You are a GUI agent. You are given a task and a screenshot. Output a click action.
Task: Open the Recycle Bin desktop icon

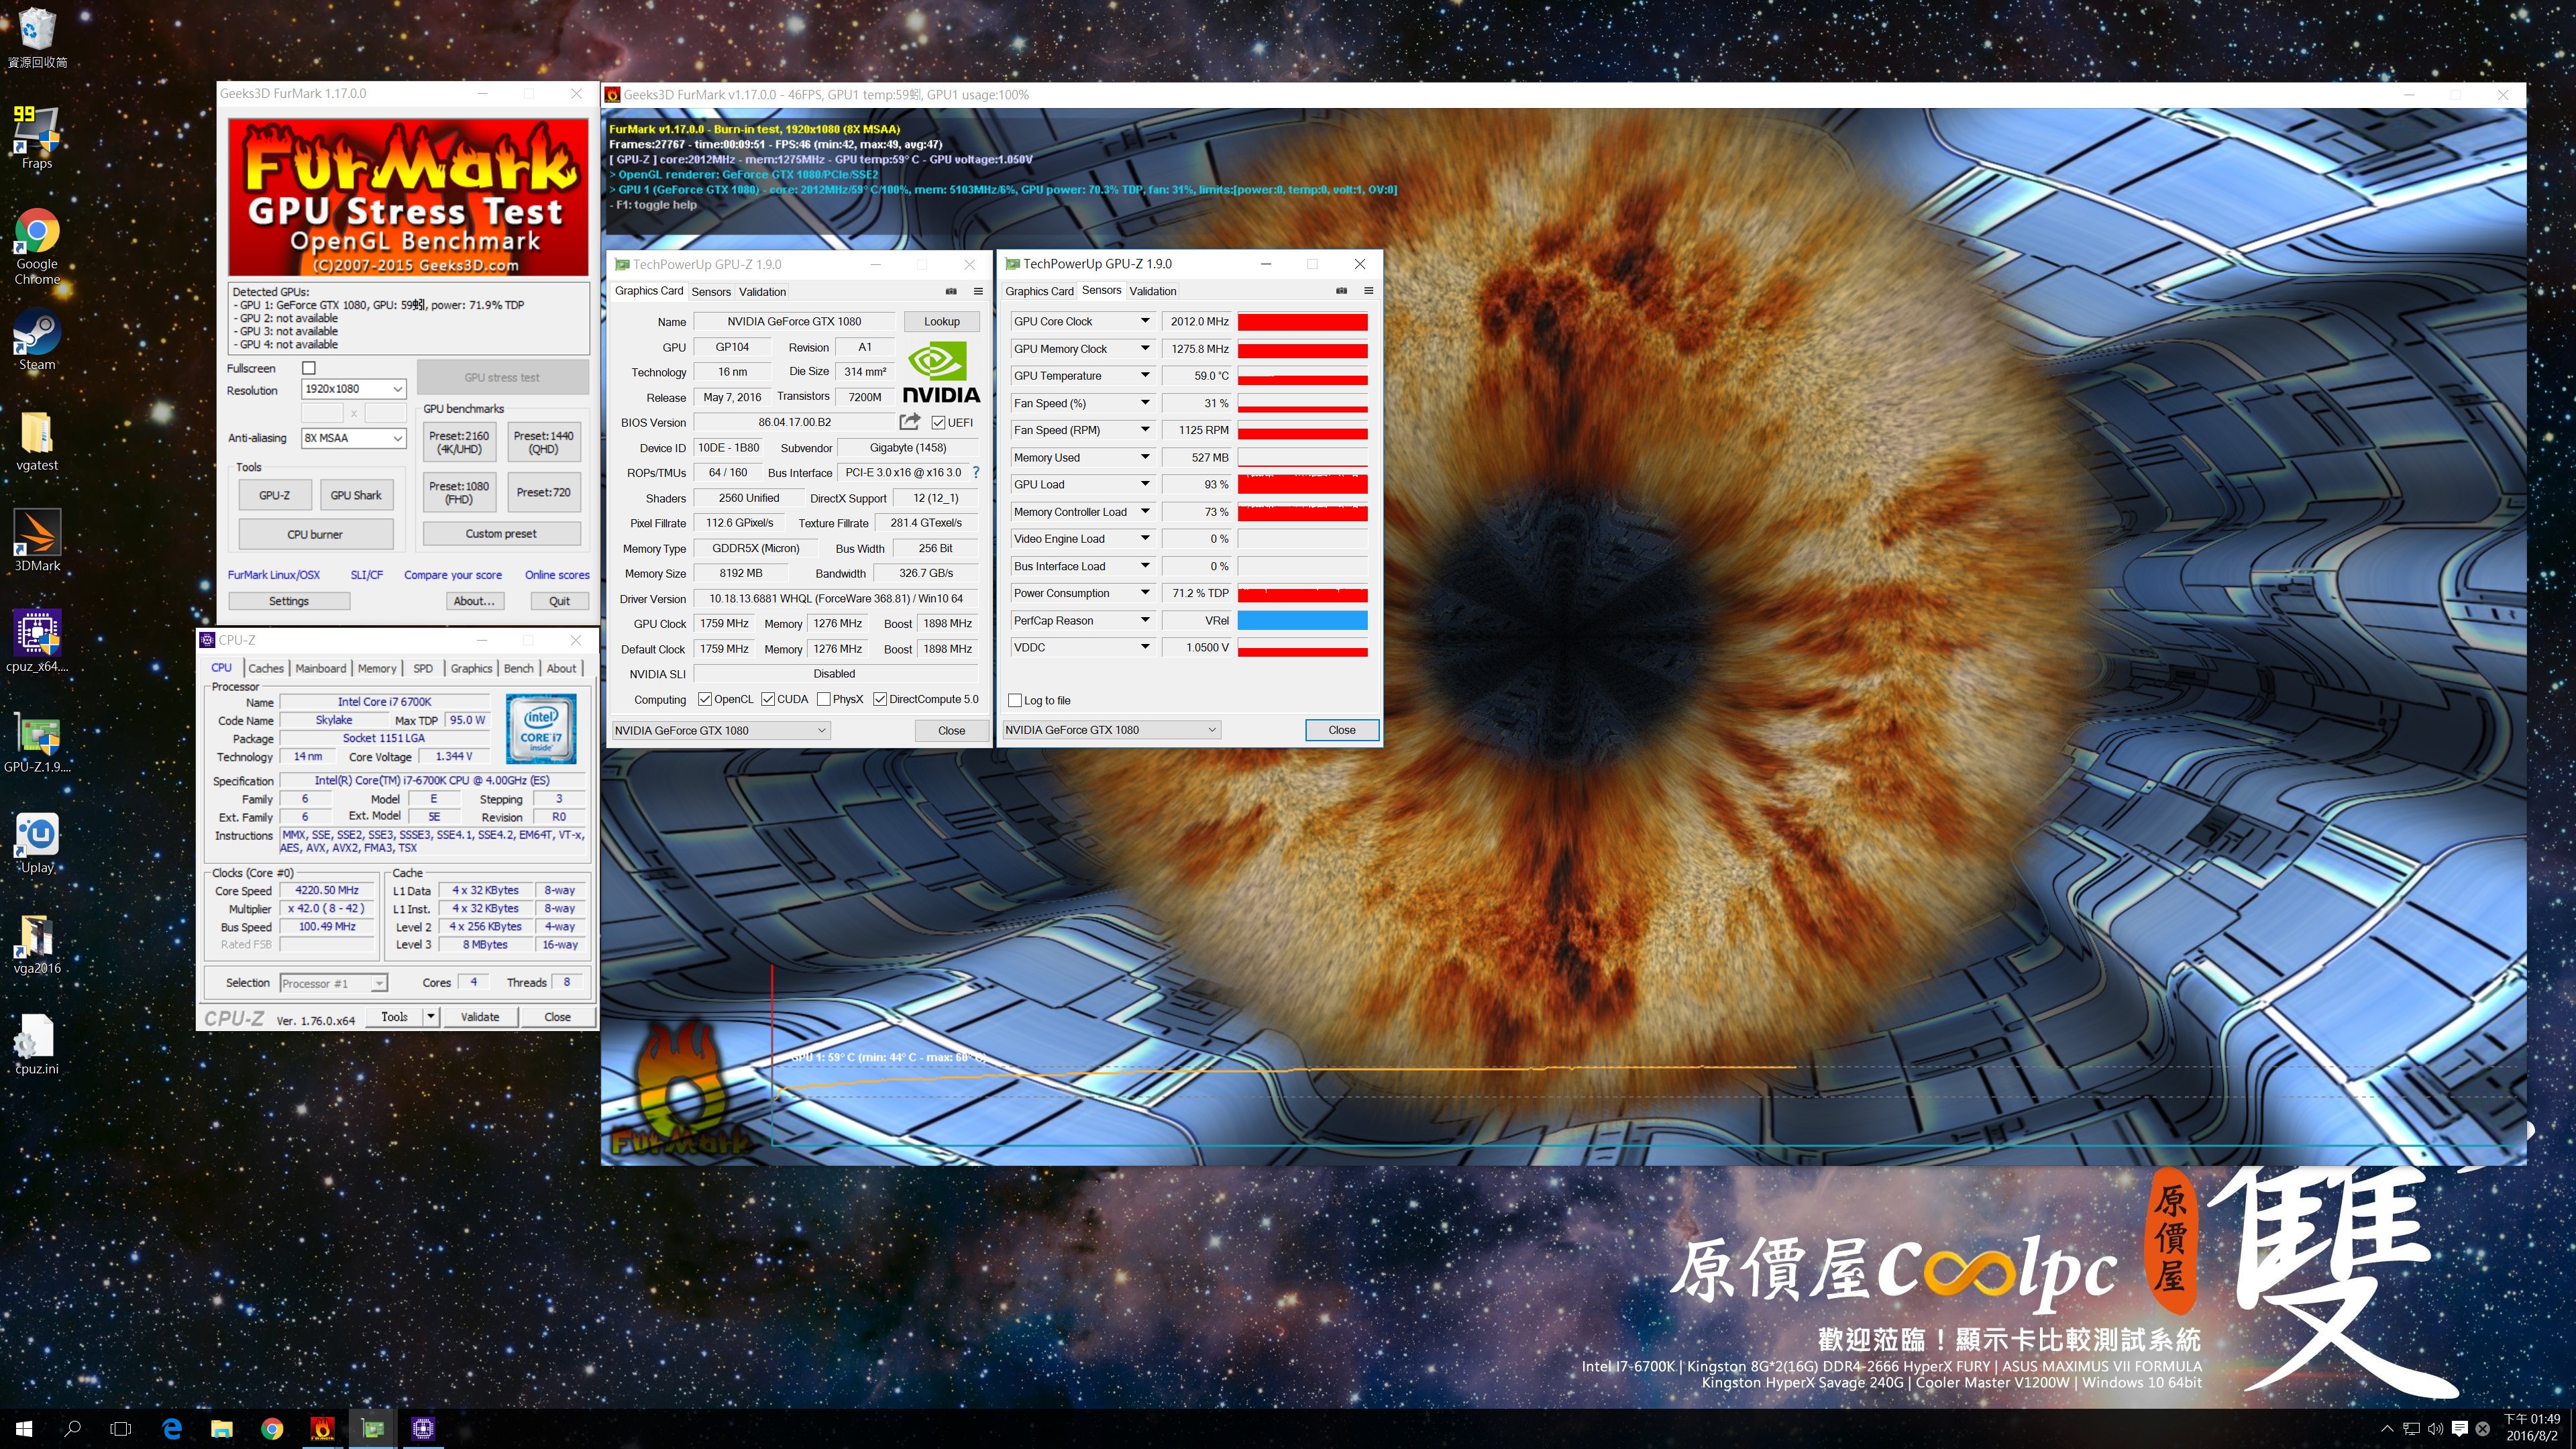tap(37, 38)
